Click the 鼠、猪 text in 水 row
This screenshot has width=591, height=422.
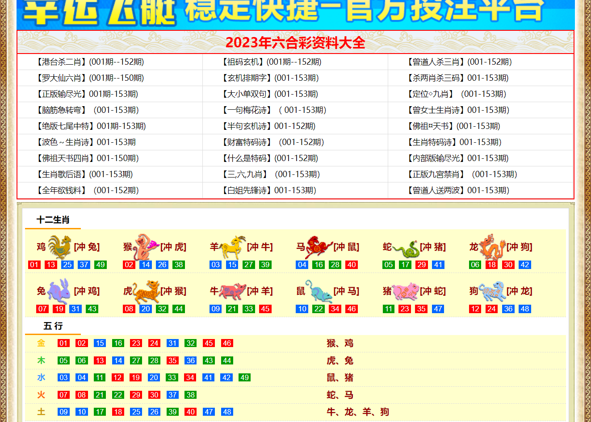[x=340, y=377]
